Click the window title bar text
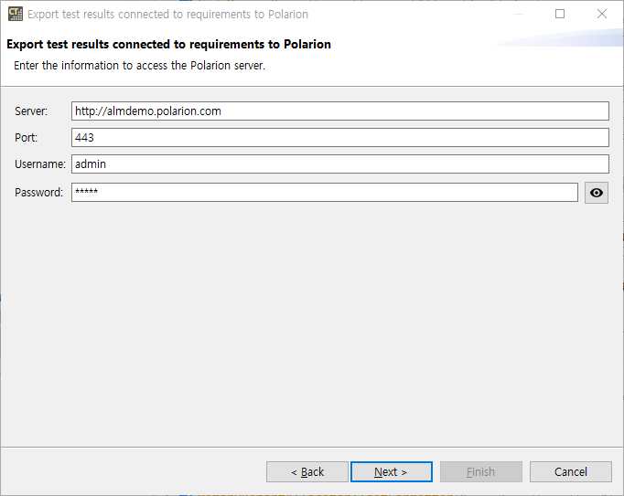 168,15
